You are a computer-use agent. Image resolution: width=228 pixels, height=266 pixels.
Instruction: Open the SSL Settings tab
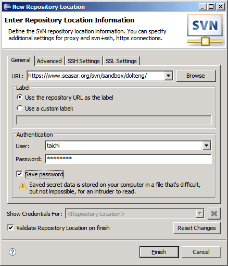point(121,61)
